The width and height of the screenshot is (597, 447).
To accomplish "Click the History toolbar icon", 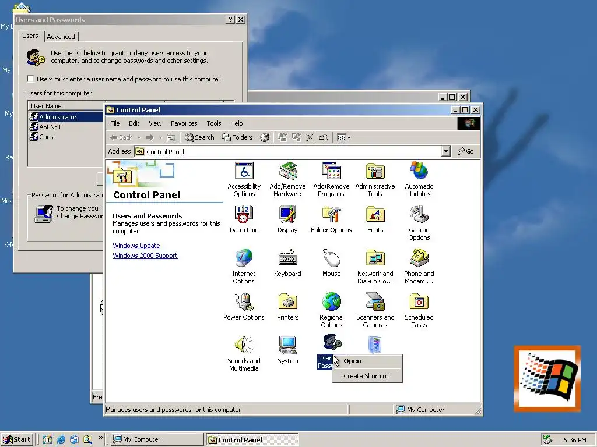I will (265, 137).
